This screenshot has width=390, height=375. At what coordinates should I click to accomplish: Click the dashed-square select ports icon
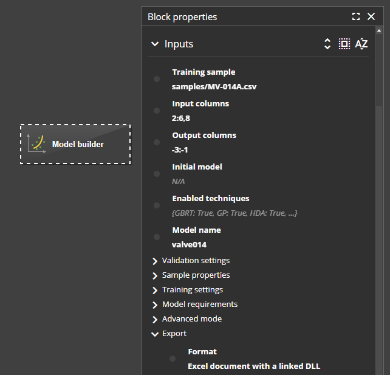pos(344,44)
